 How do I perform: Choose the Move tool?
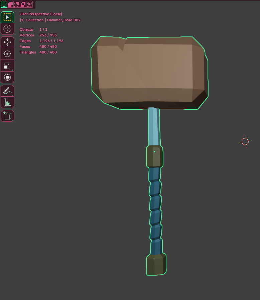(x=7, y=42)
